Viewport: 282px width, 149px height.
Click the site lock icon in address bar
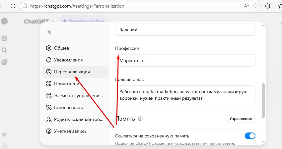pos(25,6)
